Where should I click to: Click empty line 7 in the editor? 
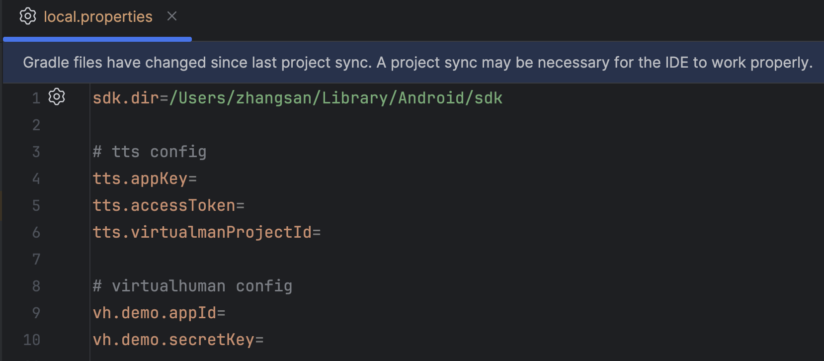(x=298, y=259)
